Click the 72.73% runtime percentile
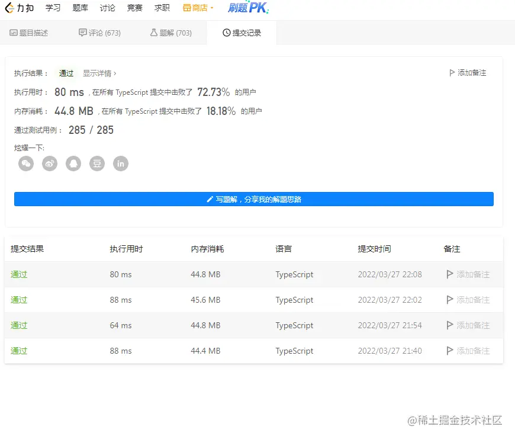This screenshot has width=515, height=439. pyautogui.click(x=214, y=92)
